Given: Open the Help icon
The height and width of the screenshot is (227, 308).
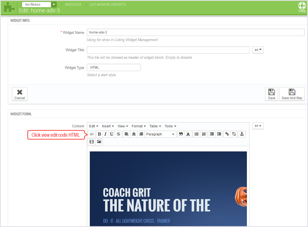Looking at the screenshot, I should click(x=302, y=7).
